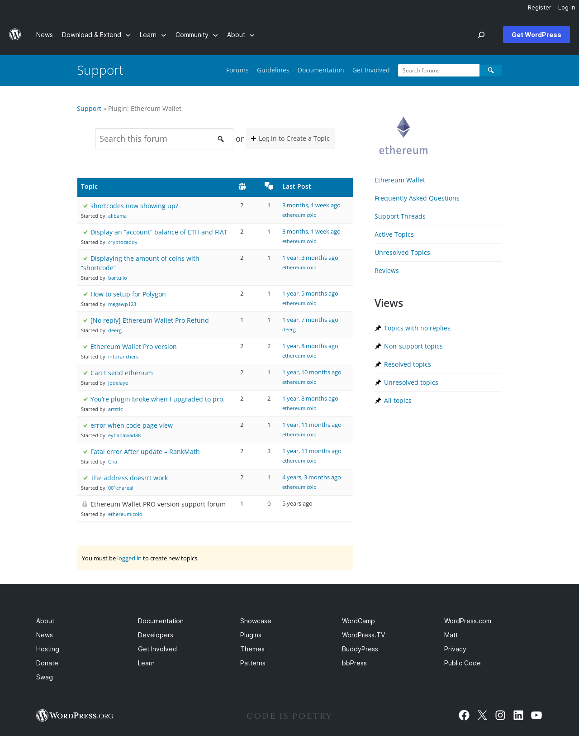The image size is (579, 736).
Task: Click the replies column speech bubbles icon
Action: tap(269, 186)
